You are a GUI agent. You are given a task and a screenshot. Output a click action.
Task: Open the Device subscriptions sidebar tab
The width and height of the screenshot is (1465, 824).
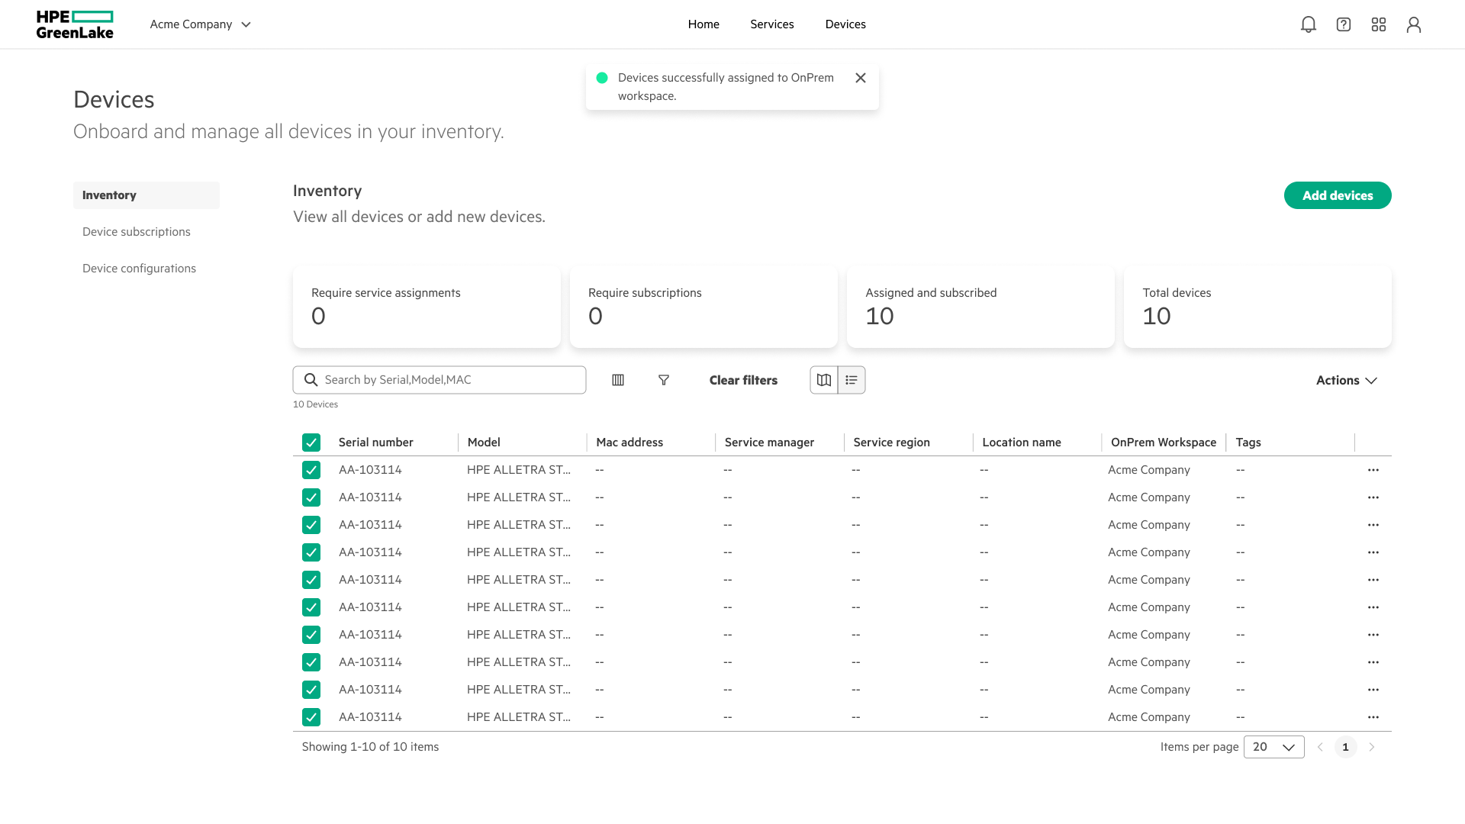pos(137,232)
